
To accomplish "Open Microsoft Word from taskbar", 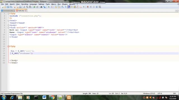I will 44,97.
